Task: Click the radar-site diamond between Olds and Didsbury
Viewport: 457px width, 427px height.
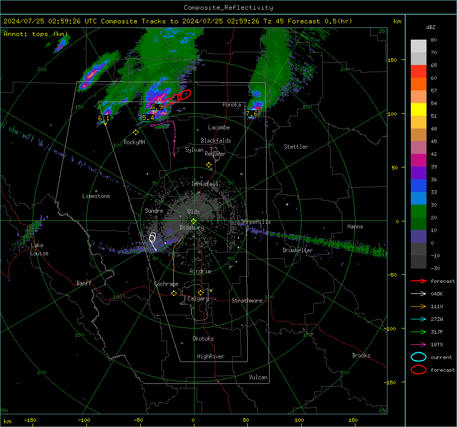Action: click(193, 221)
